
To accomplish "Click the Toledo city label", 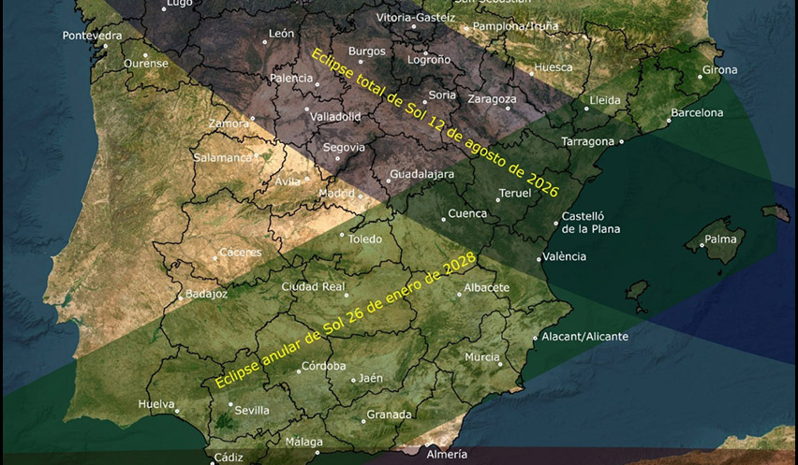I will tap(365, 240).
